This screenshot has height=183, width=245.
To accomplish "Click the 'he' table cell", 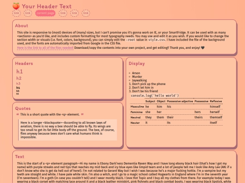I will pos(147,107).
